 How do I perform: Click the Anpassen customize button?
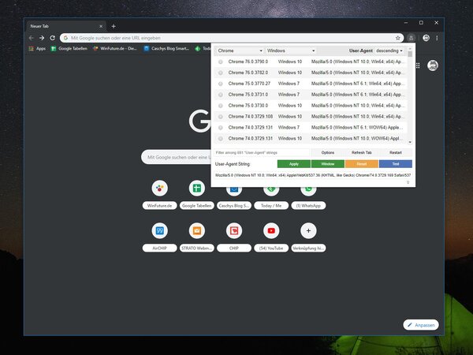[x=421, y=325]
